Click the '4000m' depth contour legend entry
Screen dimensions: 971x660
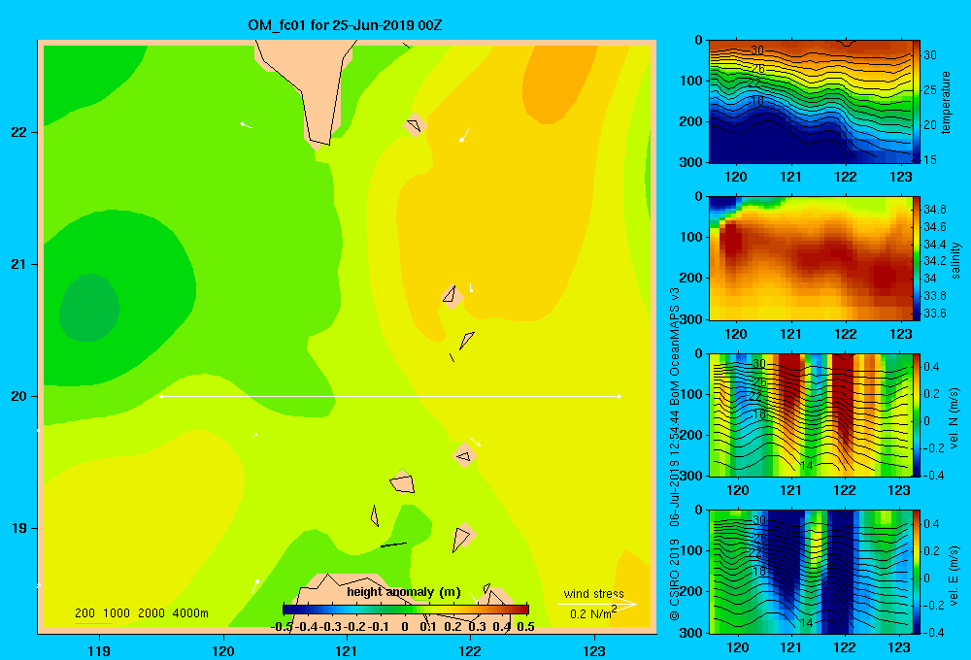pos(190,613)
